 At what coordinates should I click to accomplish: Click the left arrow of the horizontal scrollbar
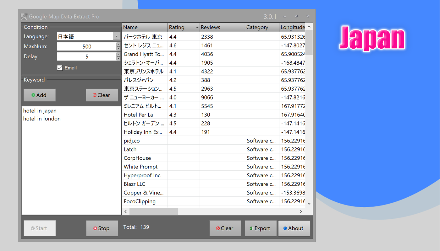coord(125,211)
